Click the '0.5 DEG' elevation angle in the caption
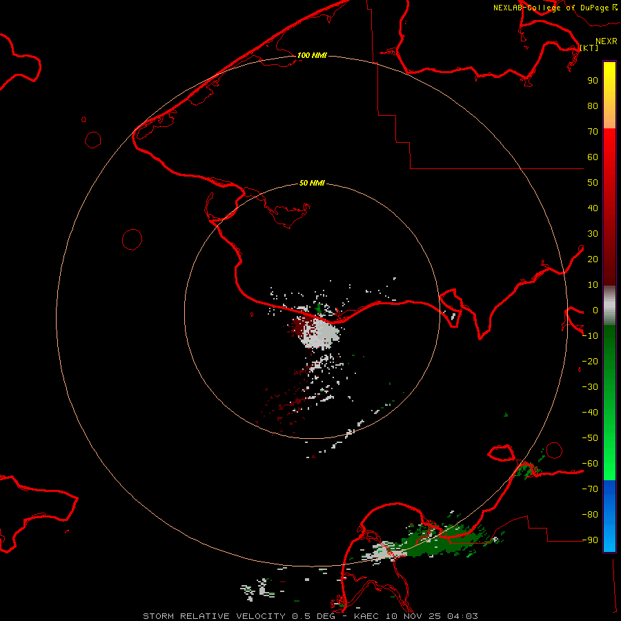 [314, 616]
